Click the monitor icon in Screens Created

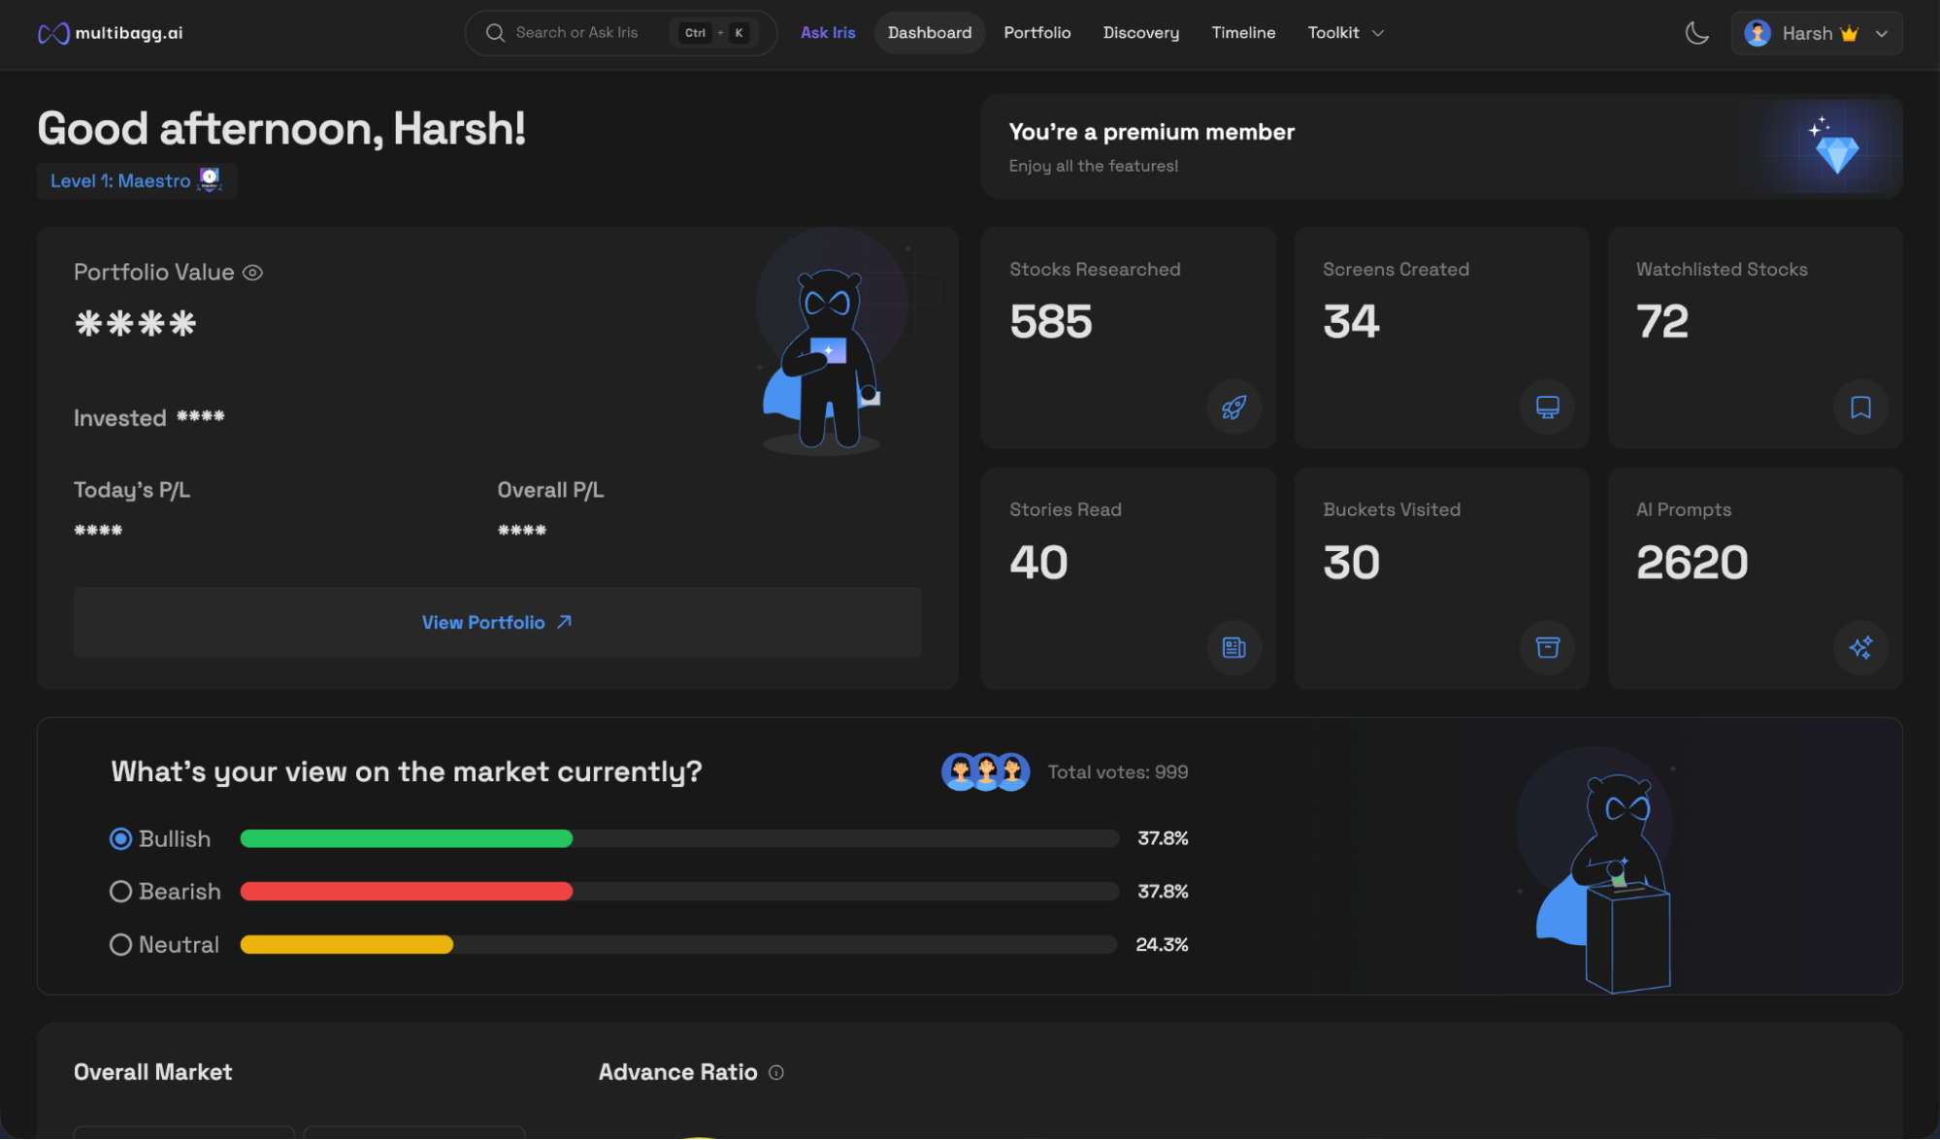pos(1547,407)
